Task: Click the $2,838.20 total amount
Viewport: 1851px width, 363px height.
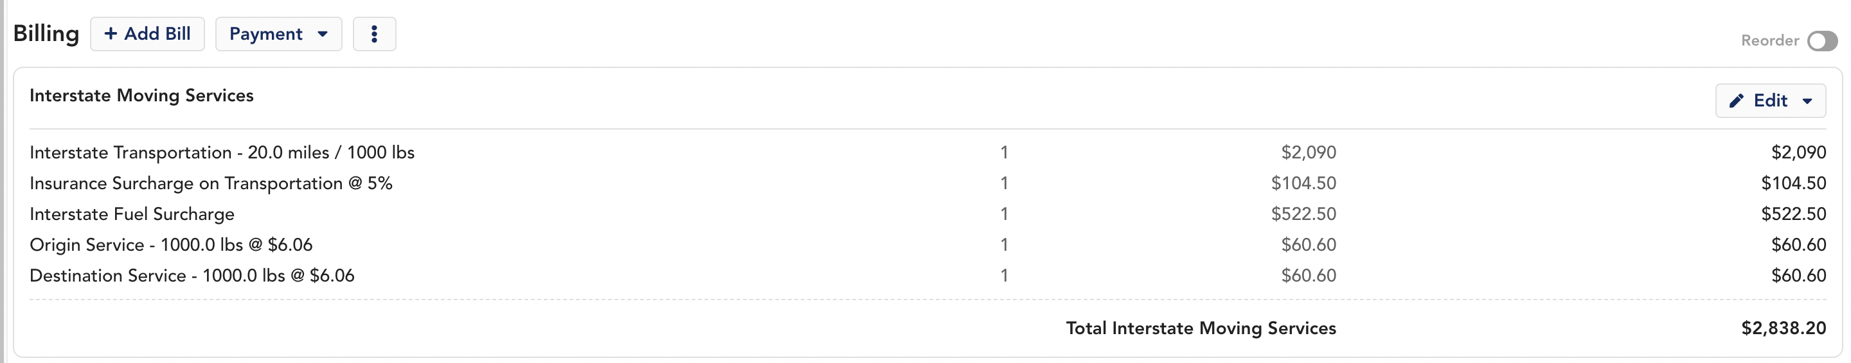Action: [1784, 328]
